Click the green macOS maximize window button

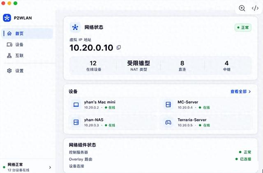[16, 3]
